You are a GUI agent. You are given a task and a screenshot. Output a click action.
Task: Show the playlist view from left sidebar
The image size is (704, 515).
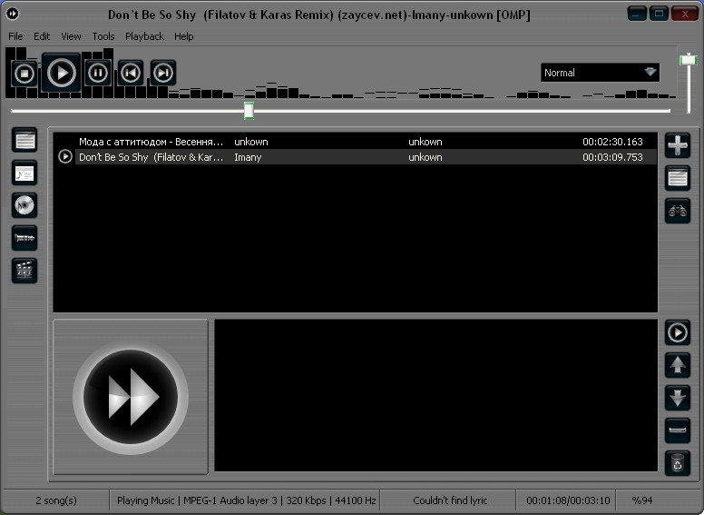tap(24, 140)
